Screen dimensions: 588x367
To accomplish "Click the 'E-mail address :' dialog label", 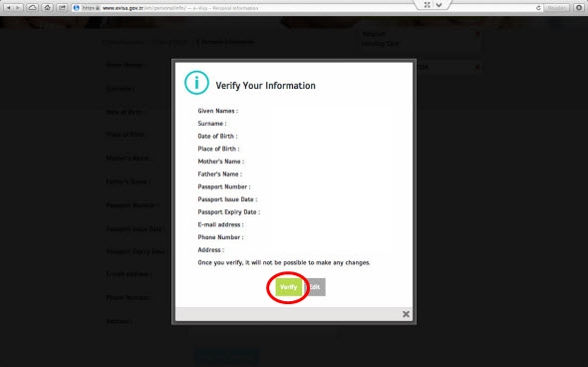I will click(x=220, y=224).
